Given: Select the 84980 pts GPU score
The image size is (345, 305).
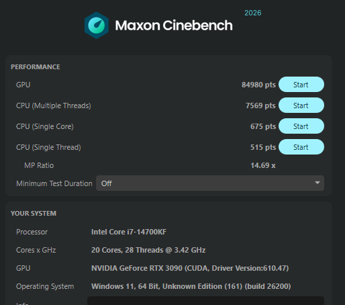Looking at the screenshot, I should click(258, 85).
